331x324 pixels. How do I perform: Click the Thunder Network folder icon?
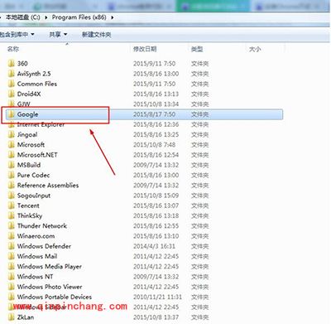[12, 226]
